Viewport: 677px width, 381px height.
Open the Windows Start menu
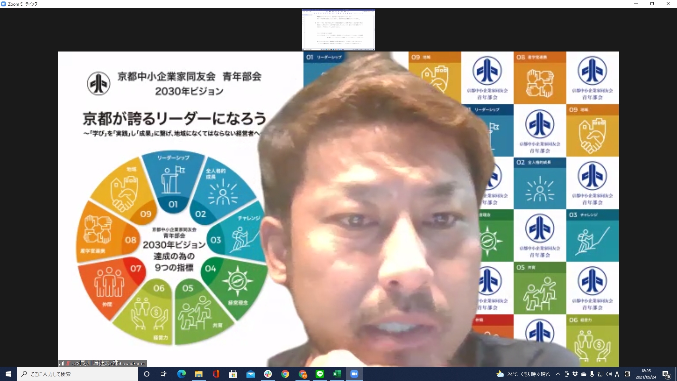(8, 374)
